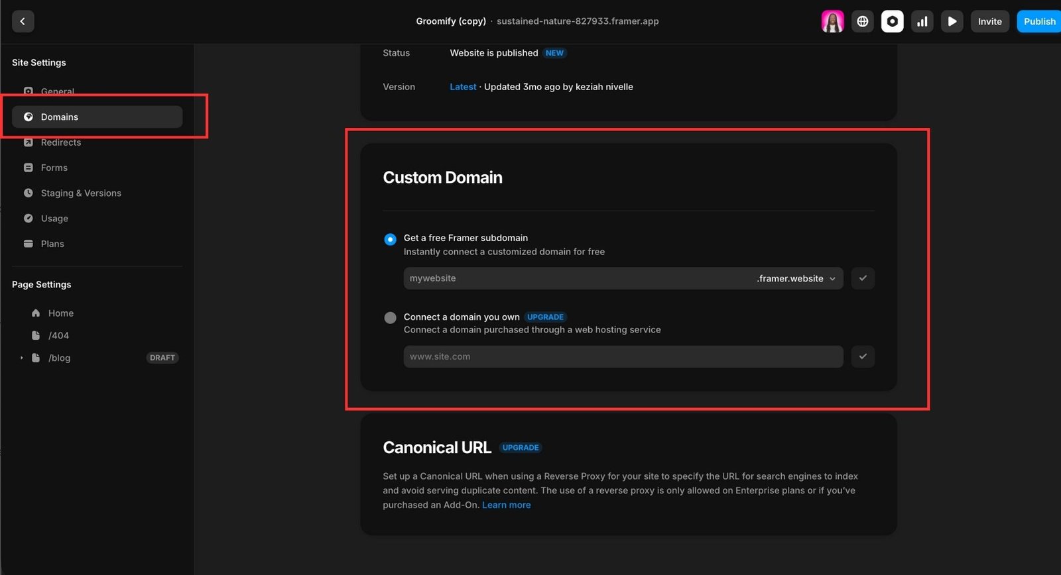Confirm the Framer subdomain with checkmark

[x=863, y=278]
